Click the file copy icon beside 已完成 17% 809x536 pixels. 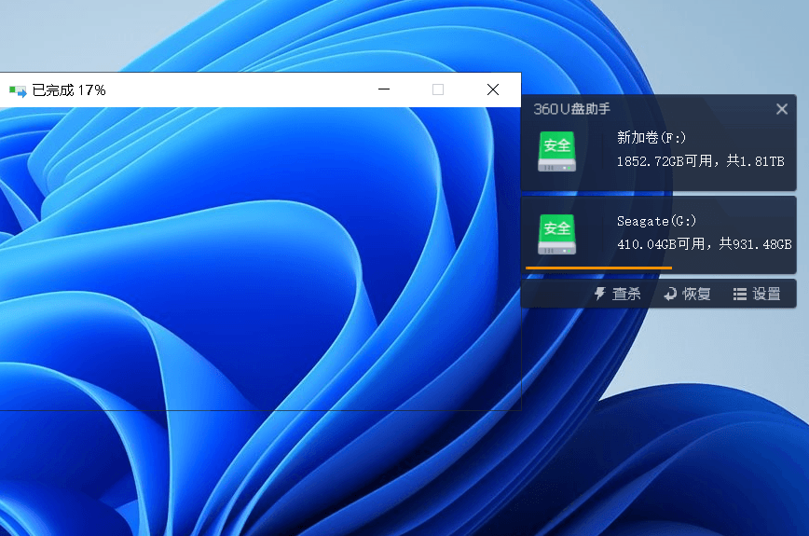(x=18, y=91)
